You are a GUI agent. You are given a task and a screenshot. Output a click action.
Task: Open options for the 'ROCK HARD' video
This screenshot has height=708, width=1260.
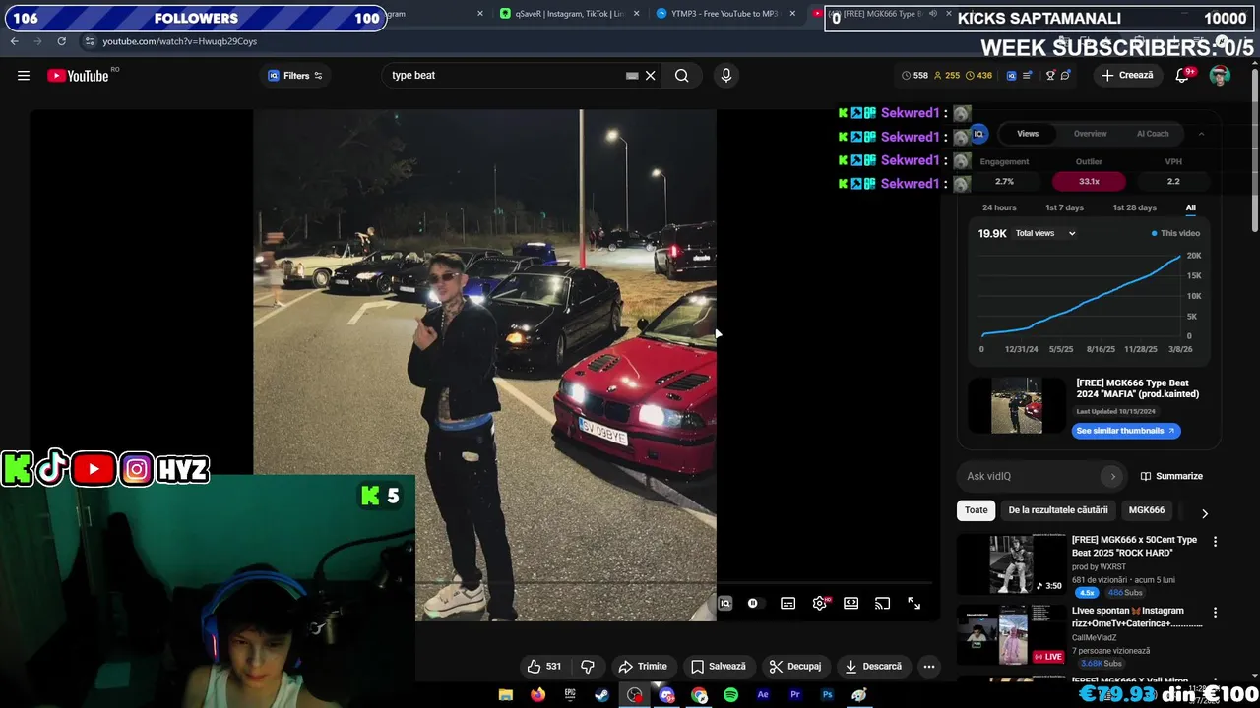click(x=1215, y=542)
